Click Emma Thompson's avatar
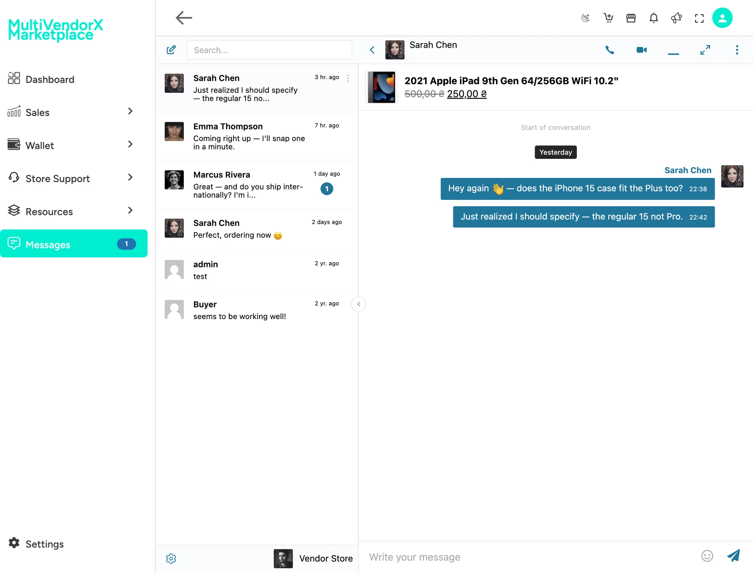Screen dimensions: 753x572 click(174, 131)
